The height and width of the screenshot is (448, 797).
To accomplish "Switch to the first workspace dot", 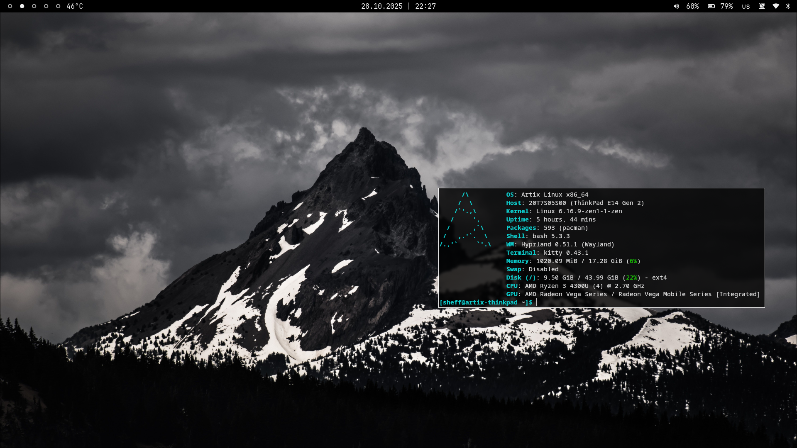I will tap(10, 6).
